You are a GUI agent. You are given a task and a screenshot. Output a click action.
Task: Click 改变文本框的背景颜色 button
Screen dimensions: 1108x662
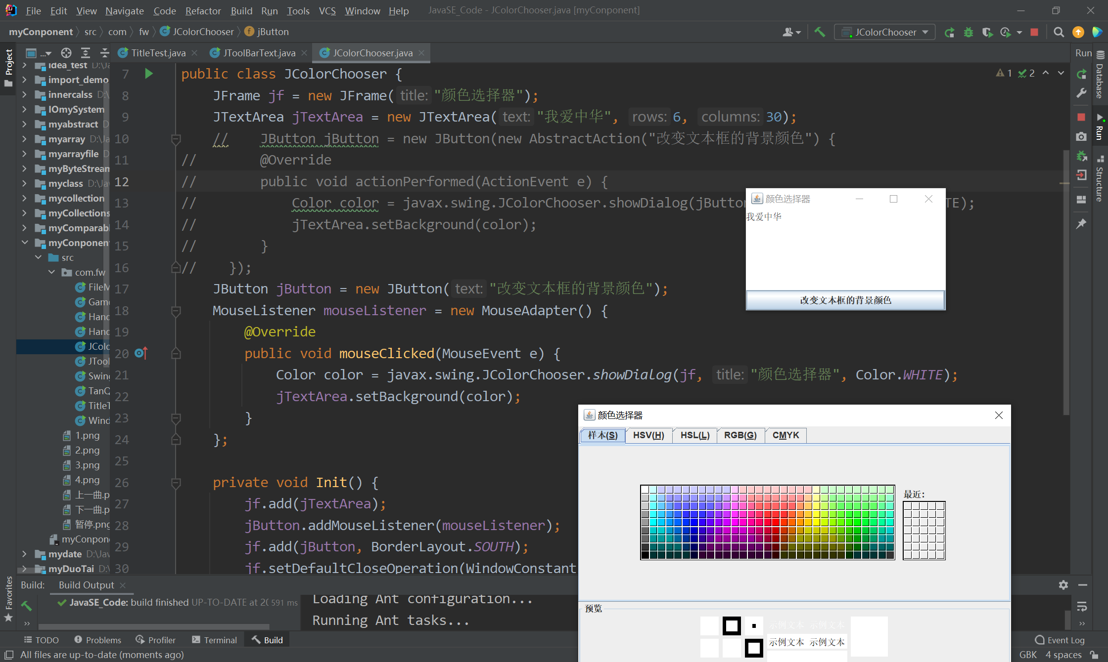pyautogui.click(x=845, y=300)
